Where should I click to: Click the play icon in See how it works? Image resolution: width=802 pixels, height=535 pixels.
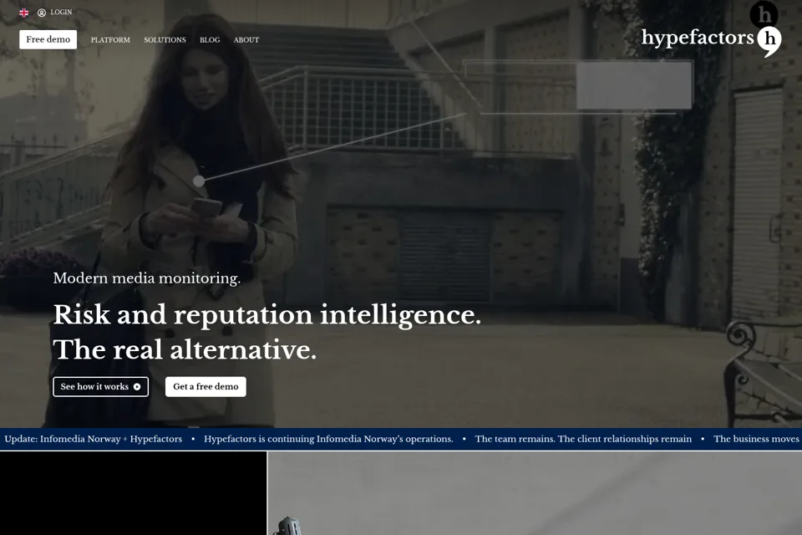pos(137,387)
